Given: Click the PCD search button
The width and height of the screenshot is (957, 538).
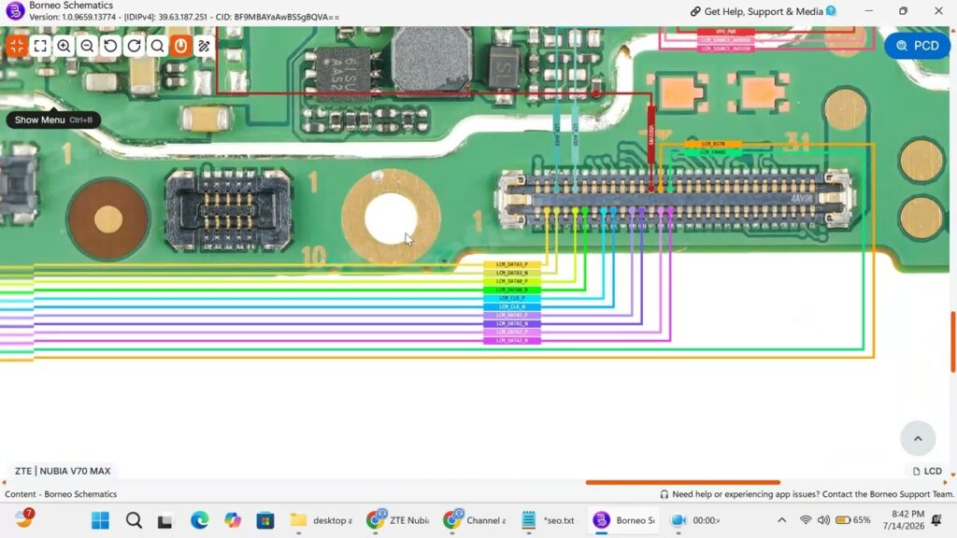Looking at the screenshot, I should pyautogui.click(x=917, y=46).
